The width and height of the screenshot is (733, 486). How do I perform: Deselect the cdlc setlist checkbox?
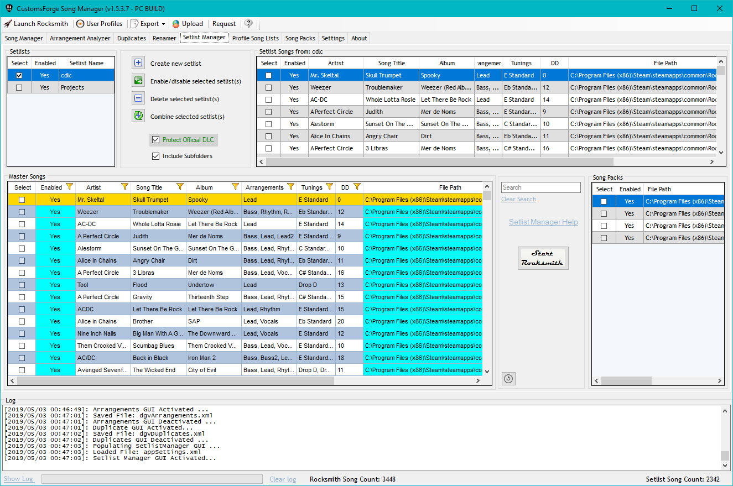(19, 75)
